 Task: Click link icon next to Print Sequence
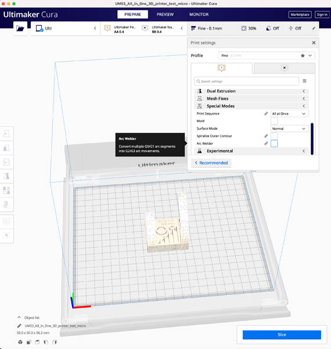tap(266, 113)
